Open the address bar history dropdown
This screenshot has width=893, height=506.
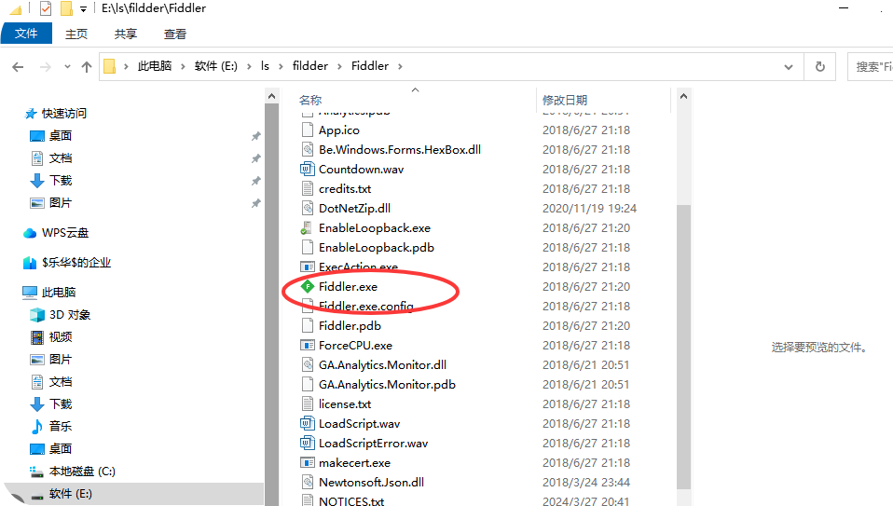coord(789,67)
